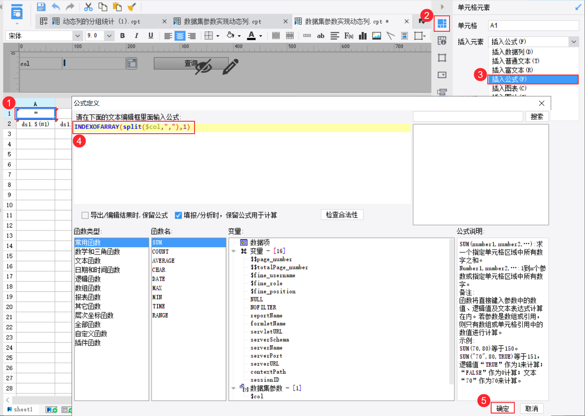Viewport: 585px width, 416px height.
Task: Toggle the hidden eye icon on query button
Action: (204, 67)
